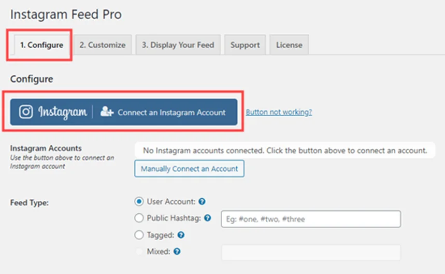Click the add-user icon on connect button
Image resolution: width=445 pixels, height=274 pixels.
point(107,112)
